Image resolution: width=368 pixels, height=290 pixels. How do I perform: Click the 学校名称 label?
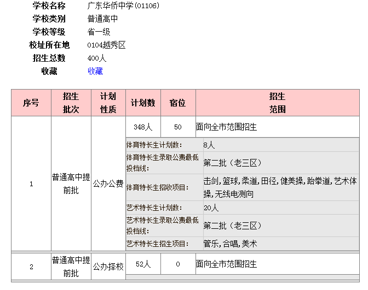(x=49, y=5)
